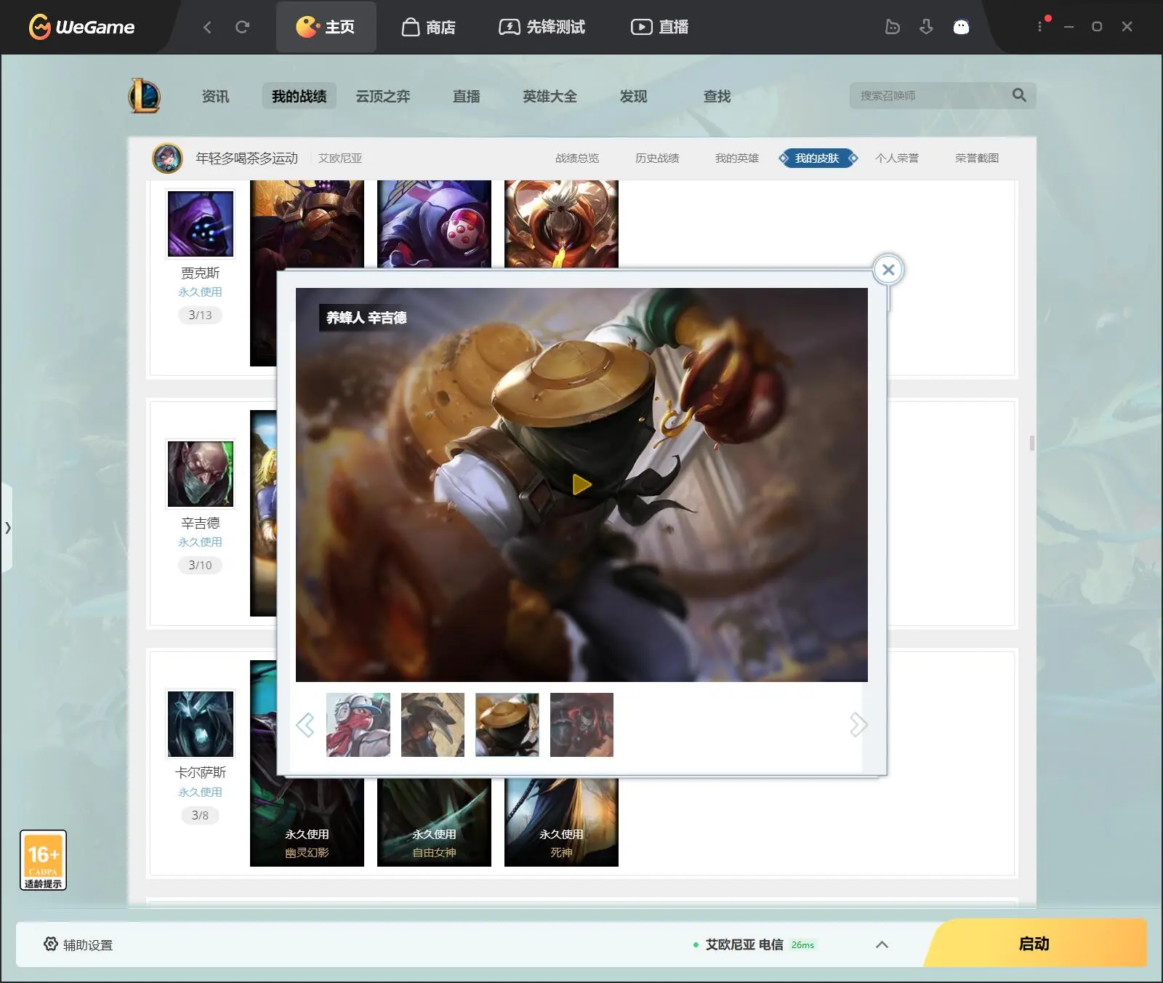Image resolution: width=1163 pixels, height=983 pixels.
Task: Expand the server list chevron
Action: 882,944
